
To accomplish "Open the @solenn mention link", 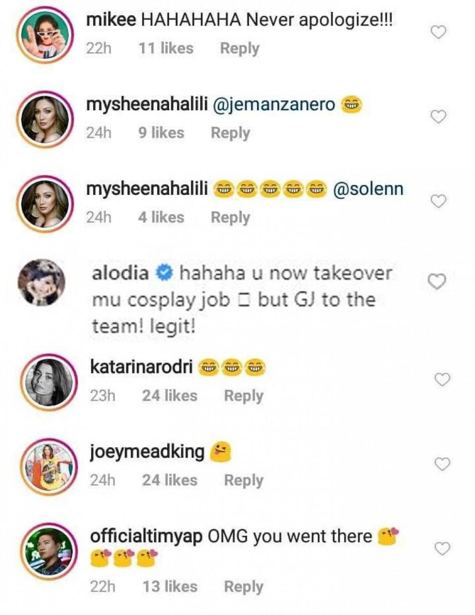I will [368, 189].
